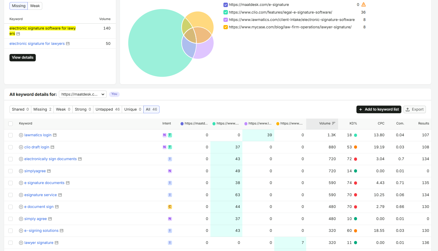Click the plus icon before lawmatics login

click(21, 135)
